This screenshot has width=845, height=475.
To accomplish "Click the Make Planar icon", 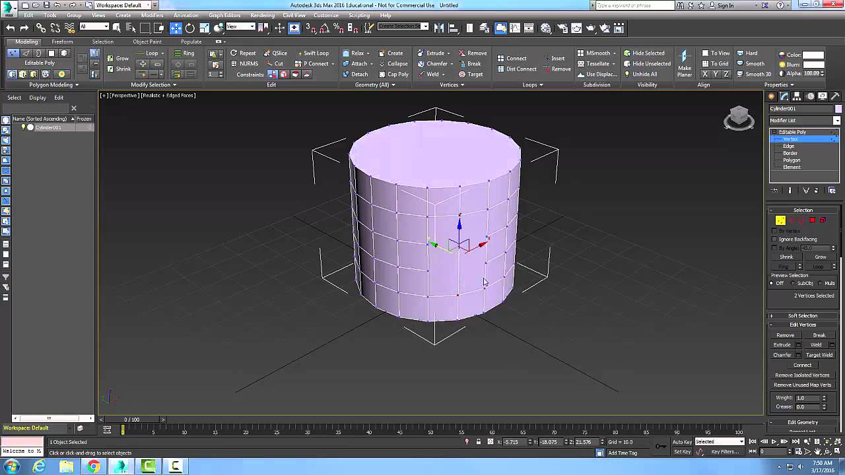I will coord(685,63).
